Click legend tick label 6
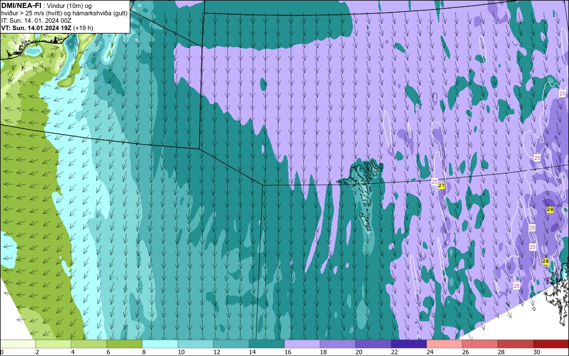This screenshot has height=356, width=569. click(x=108, y=352)
